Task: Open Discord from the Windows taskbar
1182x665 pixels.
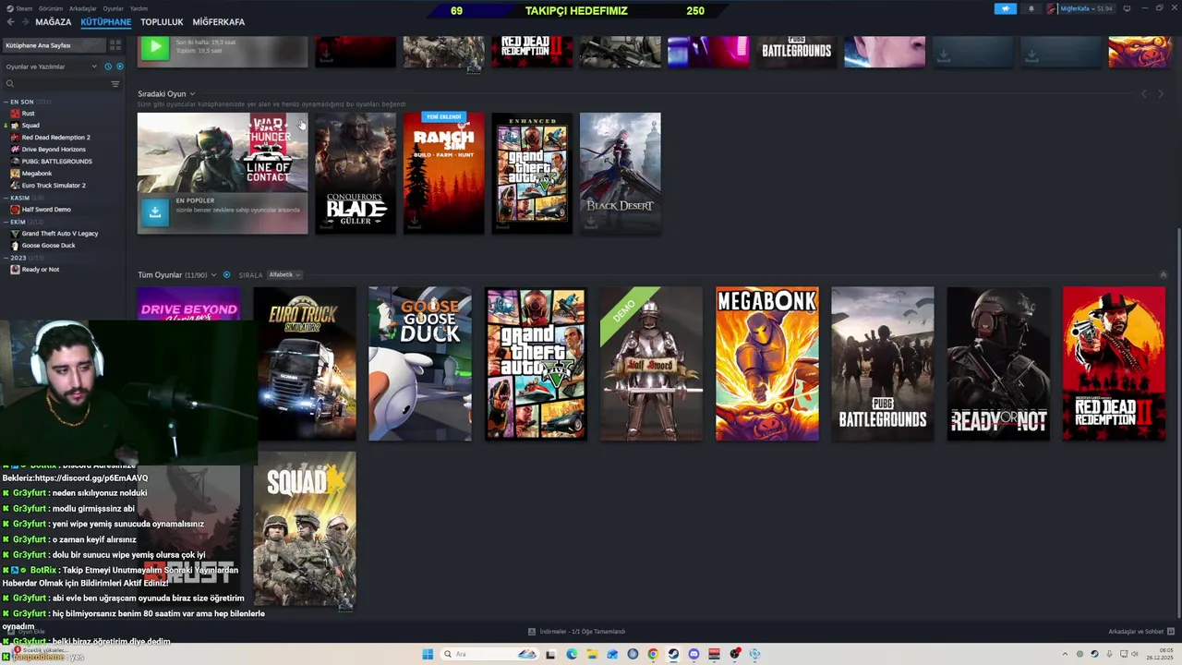Action: 694,654
